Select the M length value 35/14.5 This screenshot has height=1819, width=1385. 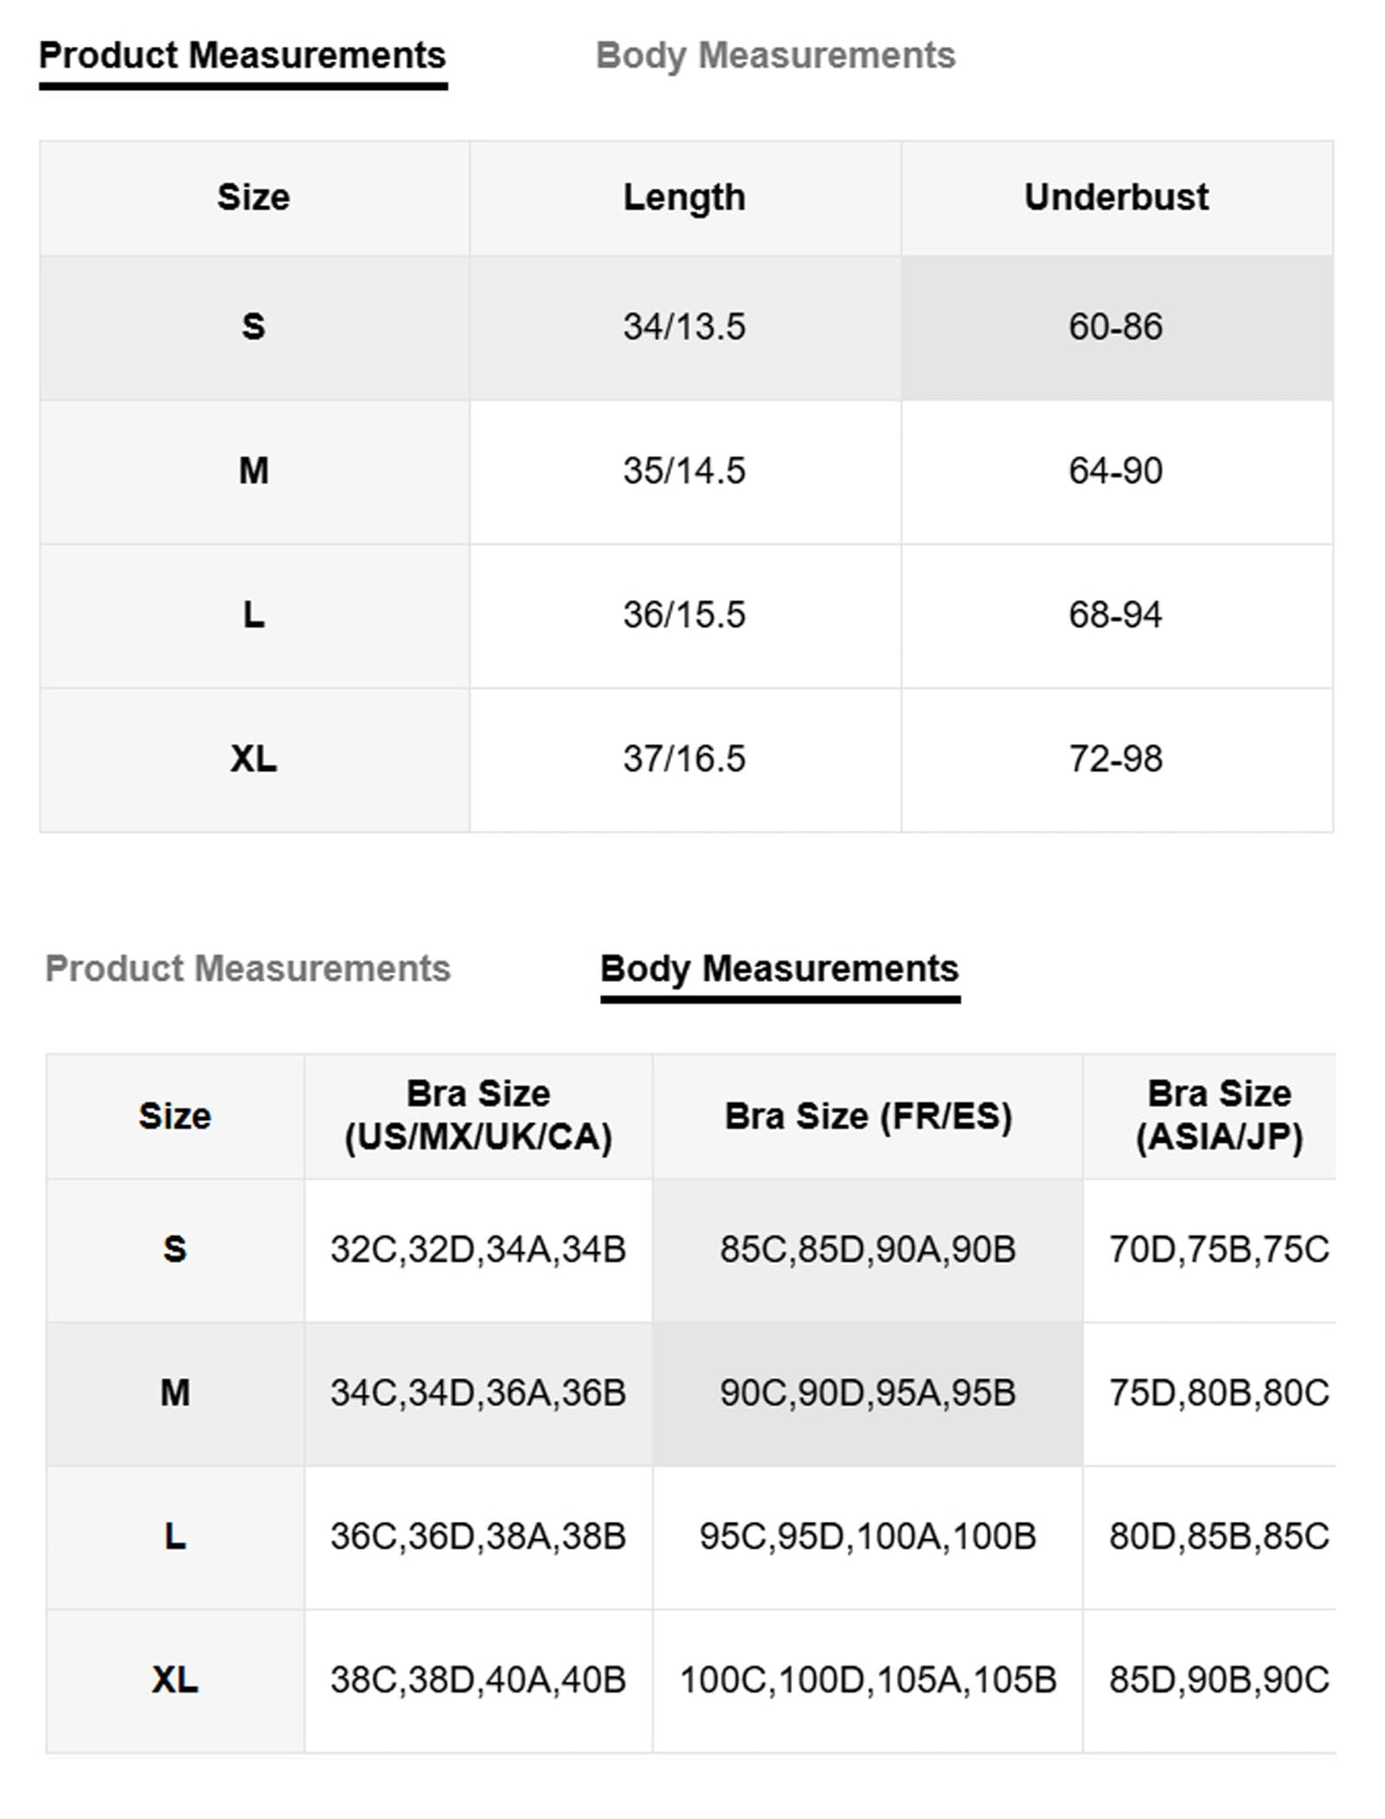click(684, 472)
